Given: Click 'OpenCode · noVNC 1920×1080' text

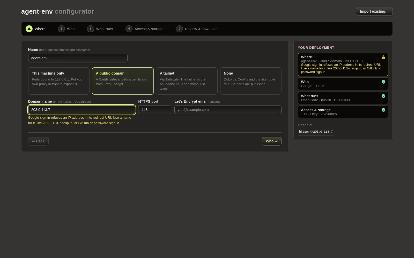Looking at the screenshot, I should 326,100.
